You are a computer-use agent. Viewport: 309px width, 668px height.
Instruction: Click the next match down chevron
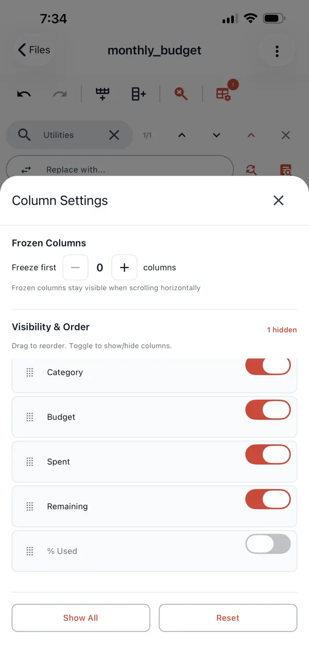[x=216, y=135]
